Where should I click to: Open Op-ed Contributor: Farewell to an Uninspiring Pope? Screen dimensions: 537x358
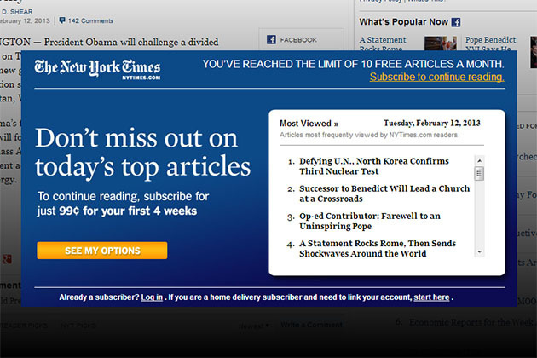(370, 221)
